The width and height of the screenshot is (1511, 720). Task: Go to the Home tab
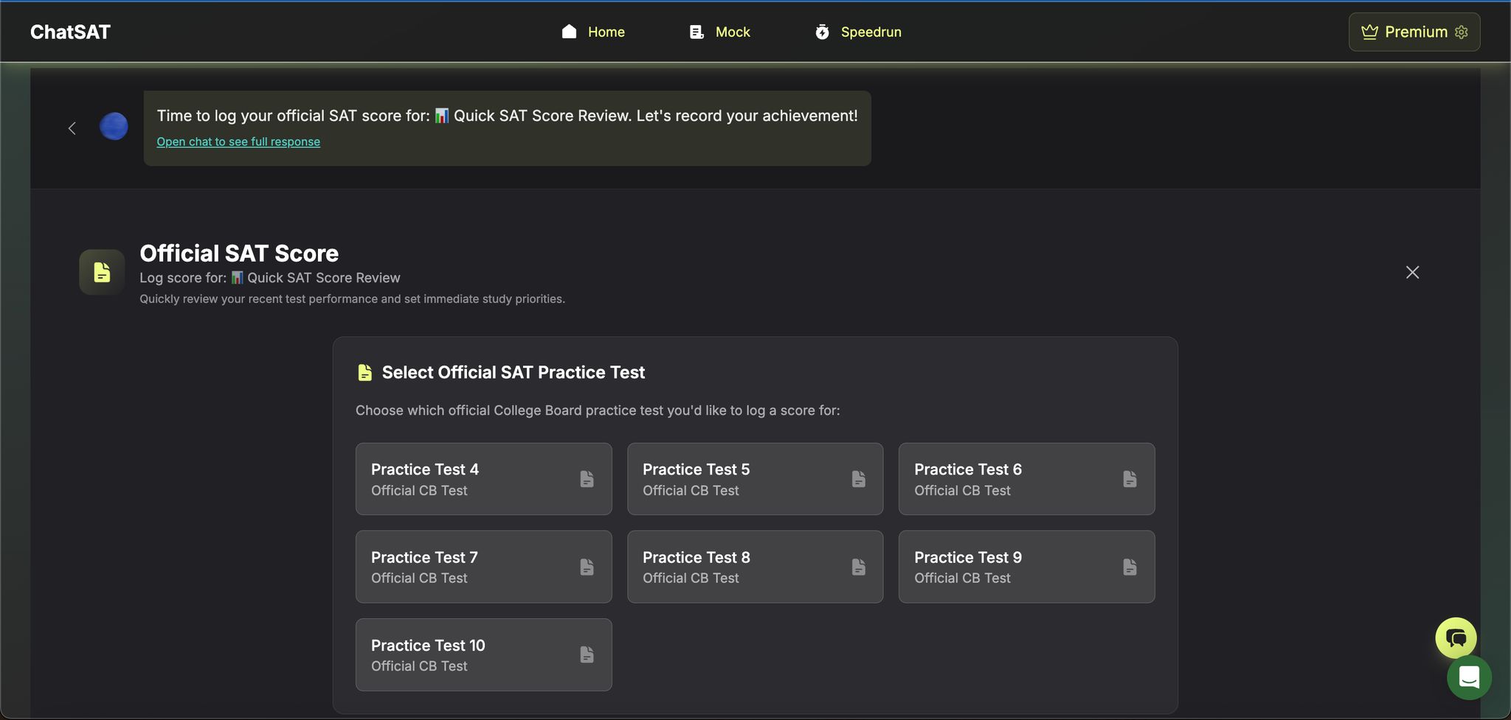[x=593, y=32]
